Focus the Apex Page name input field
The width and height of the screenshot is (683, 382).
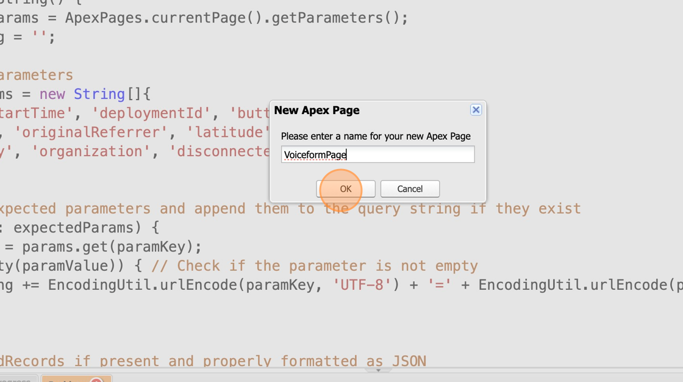click(377, 154)
